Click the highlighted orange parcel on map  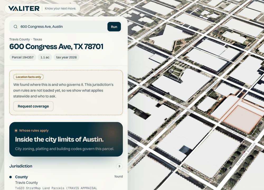point(243,119)
